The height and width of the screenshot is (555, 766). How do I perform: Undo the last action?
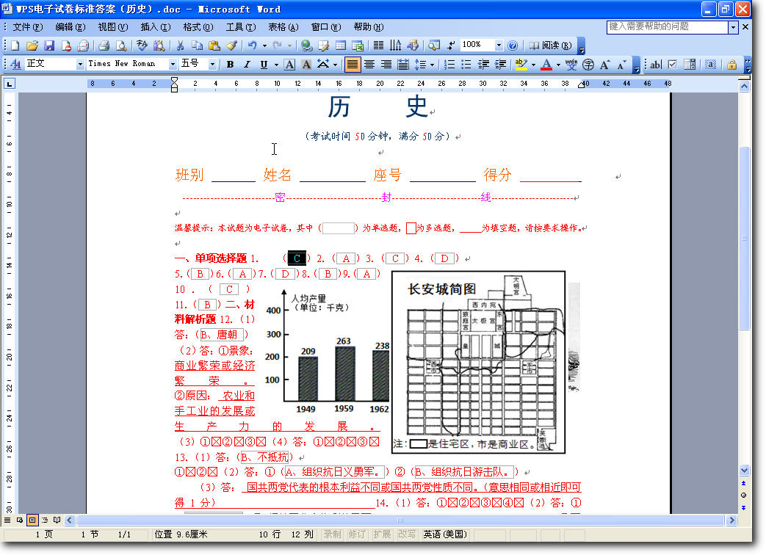point(252,46)
